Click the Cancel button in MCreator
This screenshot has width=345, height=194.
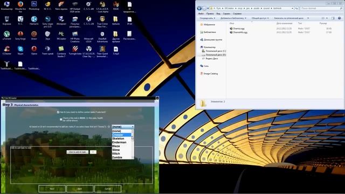coord(108,189)
